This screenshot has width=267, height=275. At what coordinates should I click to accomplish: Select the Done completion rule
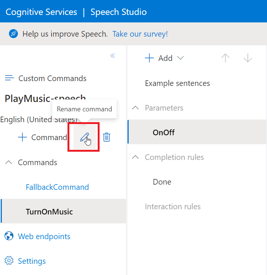click(162, 182)
